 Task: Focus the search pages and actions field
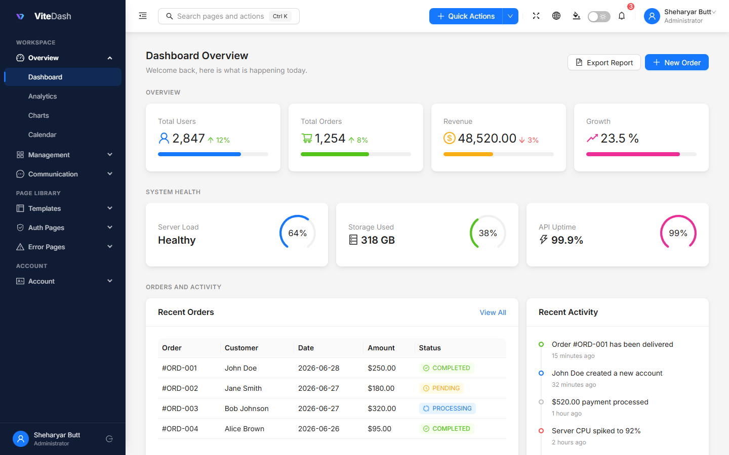(229, 16)
